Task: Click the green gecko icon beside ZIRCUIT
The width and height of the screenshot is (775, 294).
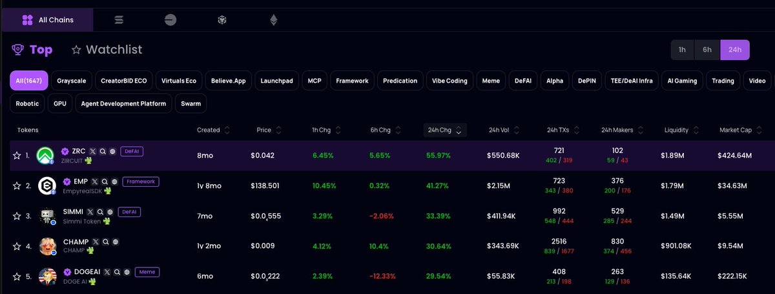Action: (x=88, y=161)
